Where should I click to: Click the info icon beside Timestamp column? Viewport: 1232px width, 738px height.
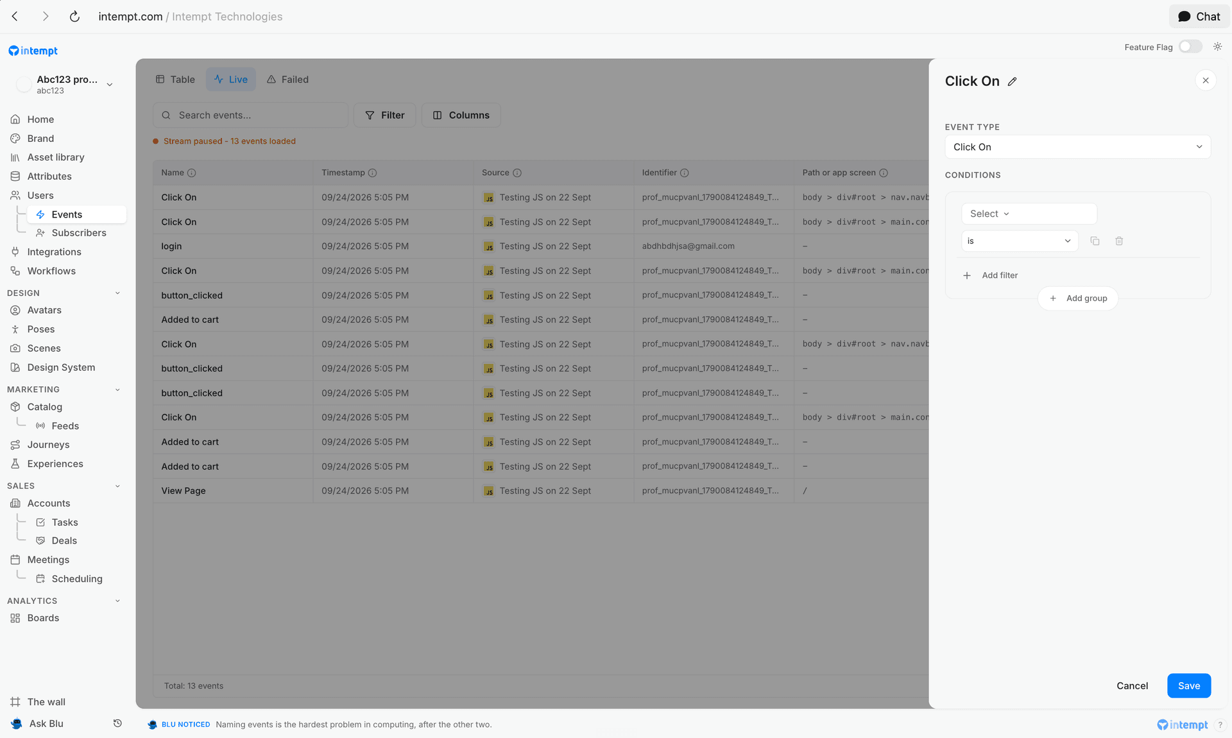point(373,173)
